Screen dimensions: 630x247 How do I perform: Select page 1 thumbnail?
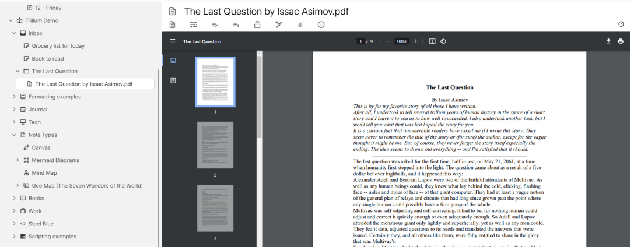215,82
